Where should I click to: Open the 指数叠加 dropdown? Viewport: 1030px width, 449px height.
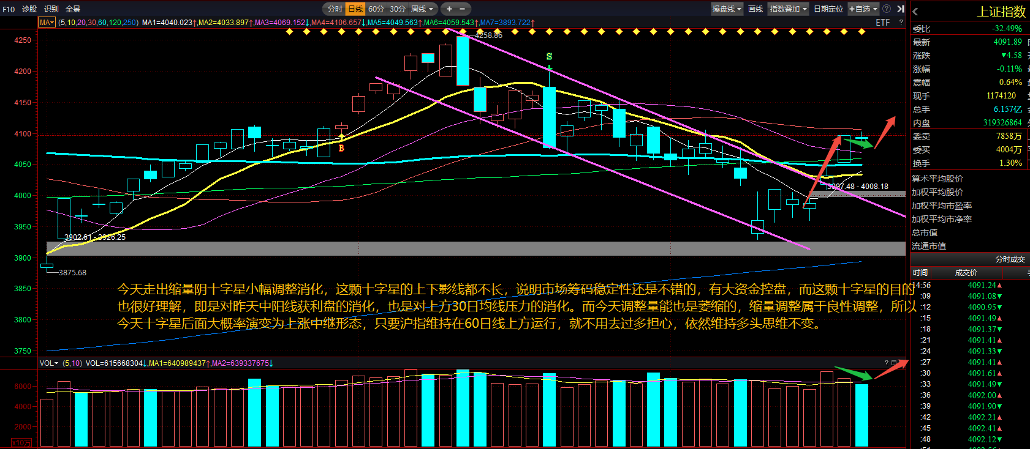click(788, 9)
